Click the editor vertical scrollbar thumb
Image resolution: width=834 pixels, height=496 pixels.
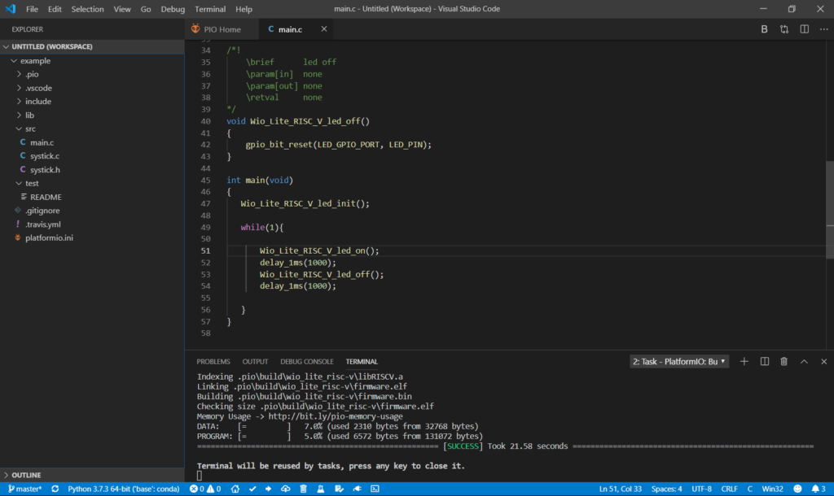coord(830,210)
